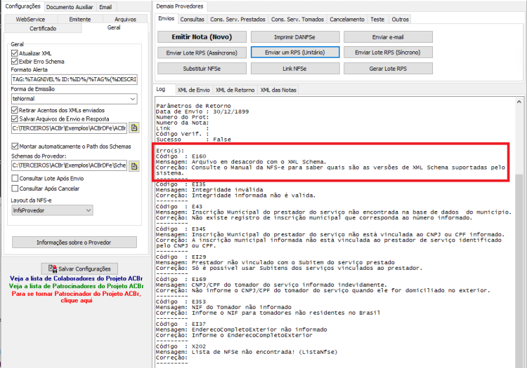Browse folder for Schemas do Provedor path
This screenshot has width=527, height=368.
134,165
